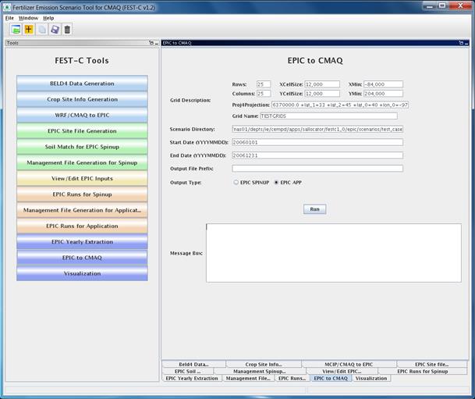
Task: Detach the EPIC to CMAQ panel using its float icon
Action: pos(461,43)
